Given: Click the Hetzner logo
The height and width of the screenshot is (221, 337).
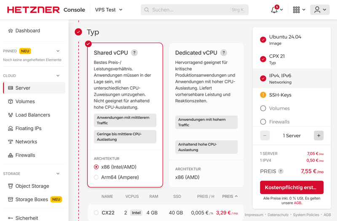Looking at the screenshot, I should pyautogui.click(x=33, y=10).
